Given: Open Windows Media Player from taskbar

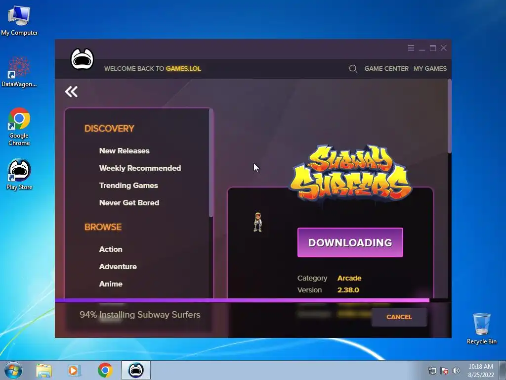Looking at the screenshot, I should [x=74, y=370].
